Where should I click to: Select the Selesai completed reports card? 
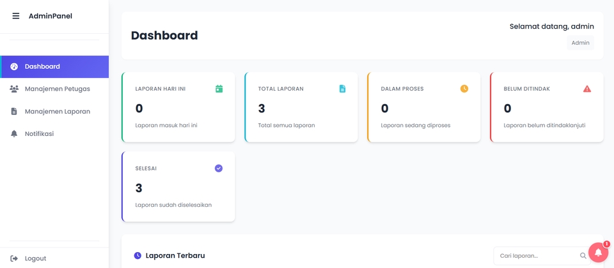[178, 187]
